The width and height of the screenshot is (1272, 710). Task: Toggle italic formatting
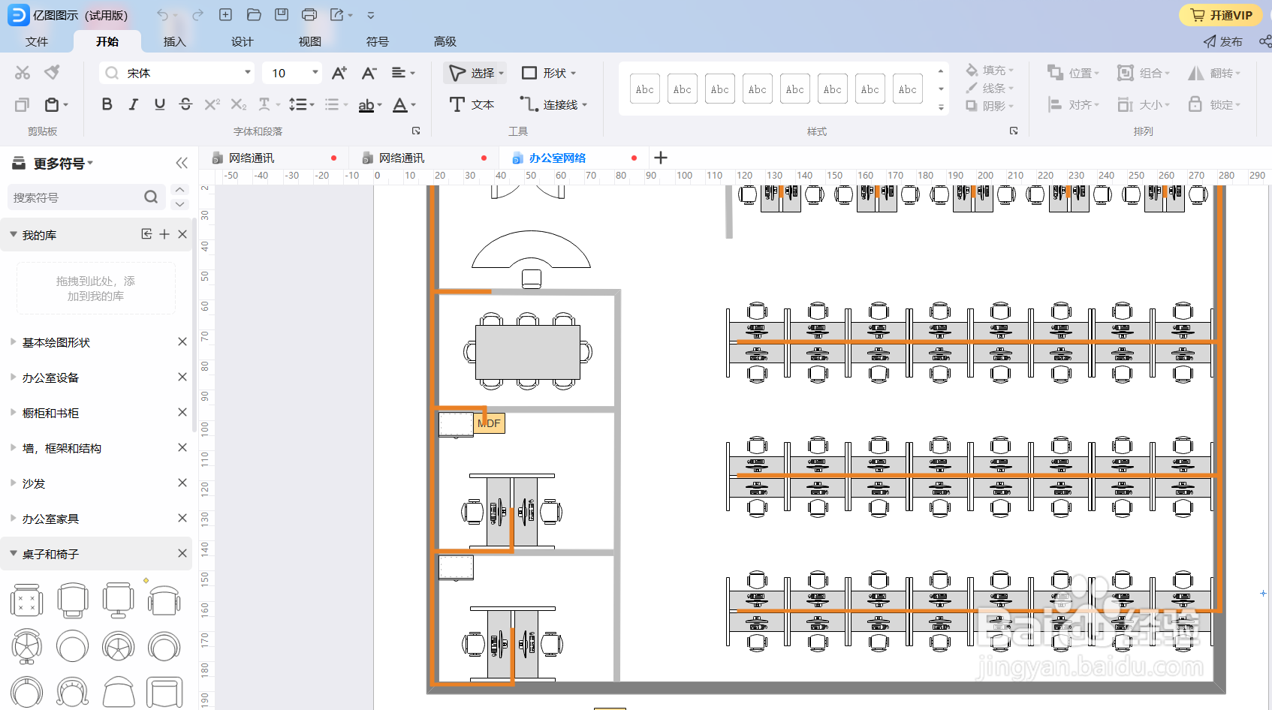133,104
